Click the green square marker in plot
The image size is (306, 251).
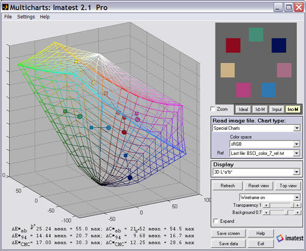pos(65,111)
